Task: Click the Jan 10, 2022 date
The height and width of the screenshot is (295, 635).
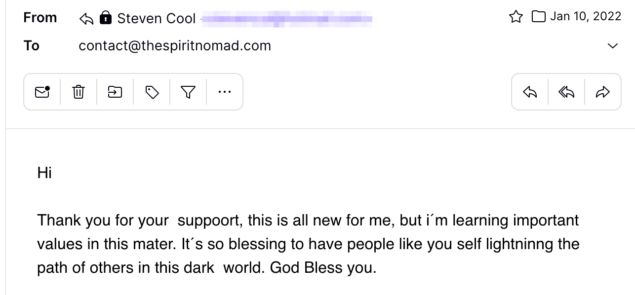Action: point(586,16)
